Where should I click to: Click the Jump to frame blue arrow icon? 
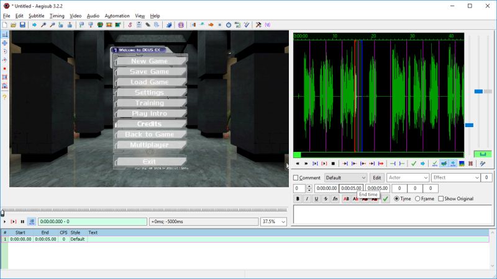(34, 25)
